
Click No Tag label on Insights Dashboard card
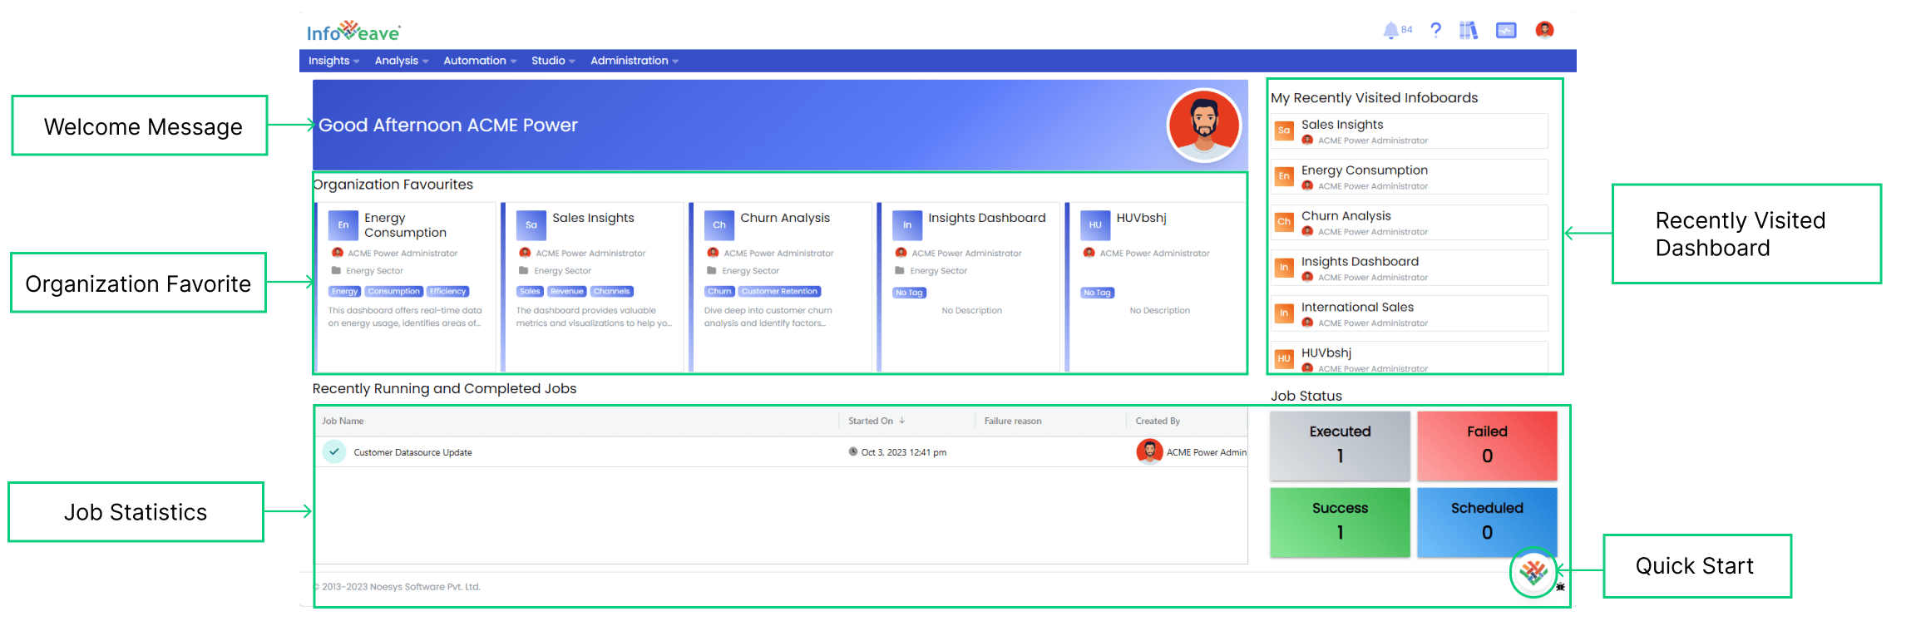tap(909, 293)
